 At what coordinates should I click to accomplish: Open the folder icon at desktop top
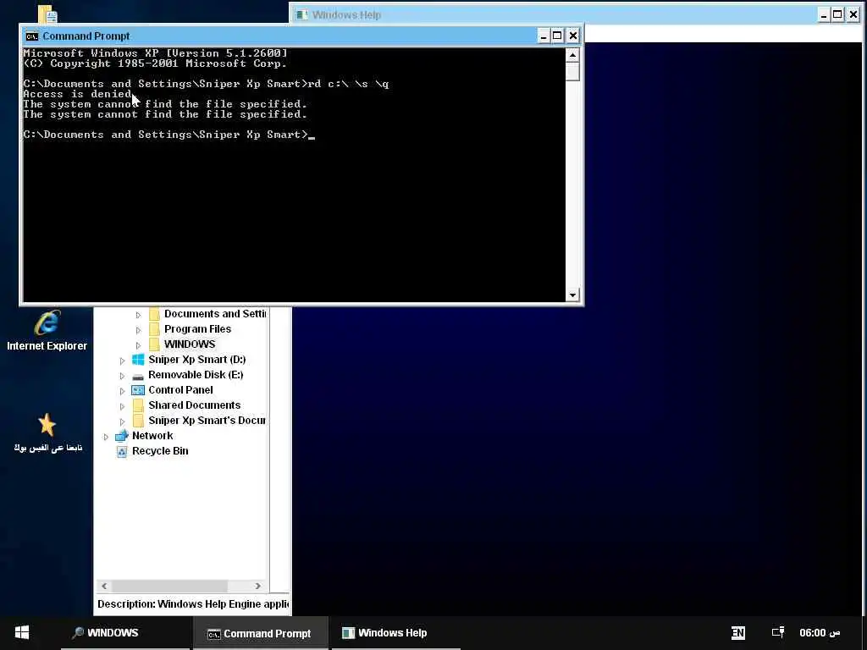point(48,14)
